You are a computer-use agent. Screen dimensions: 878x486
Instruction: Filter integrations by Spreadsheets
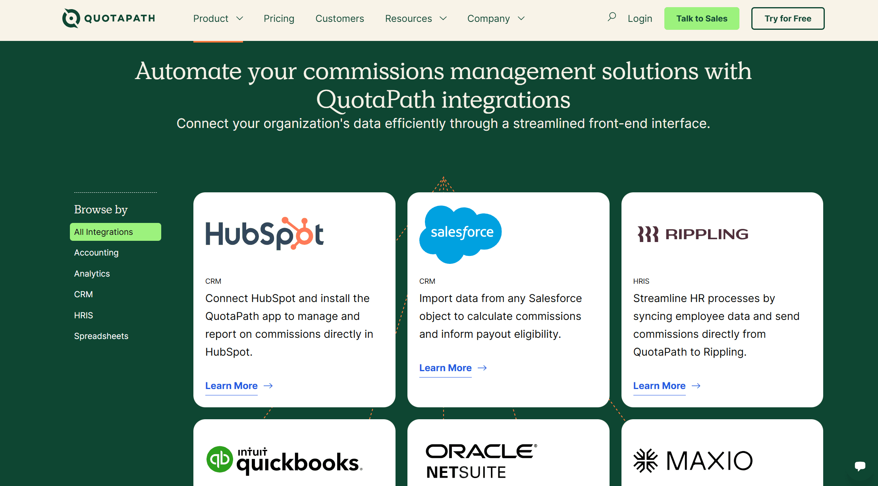(101, 336)
